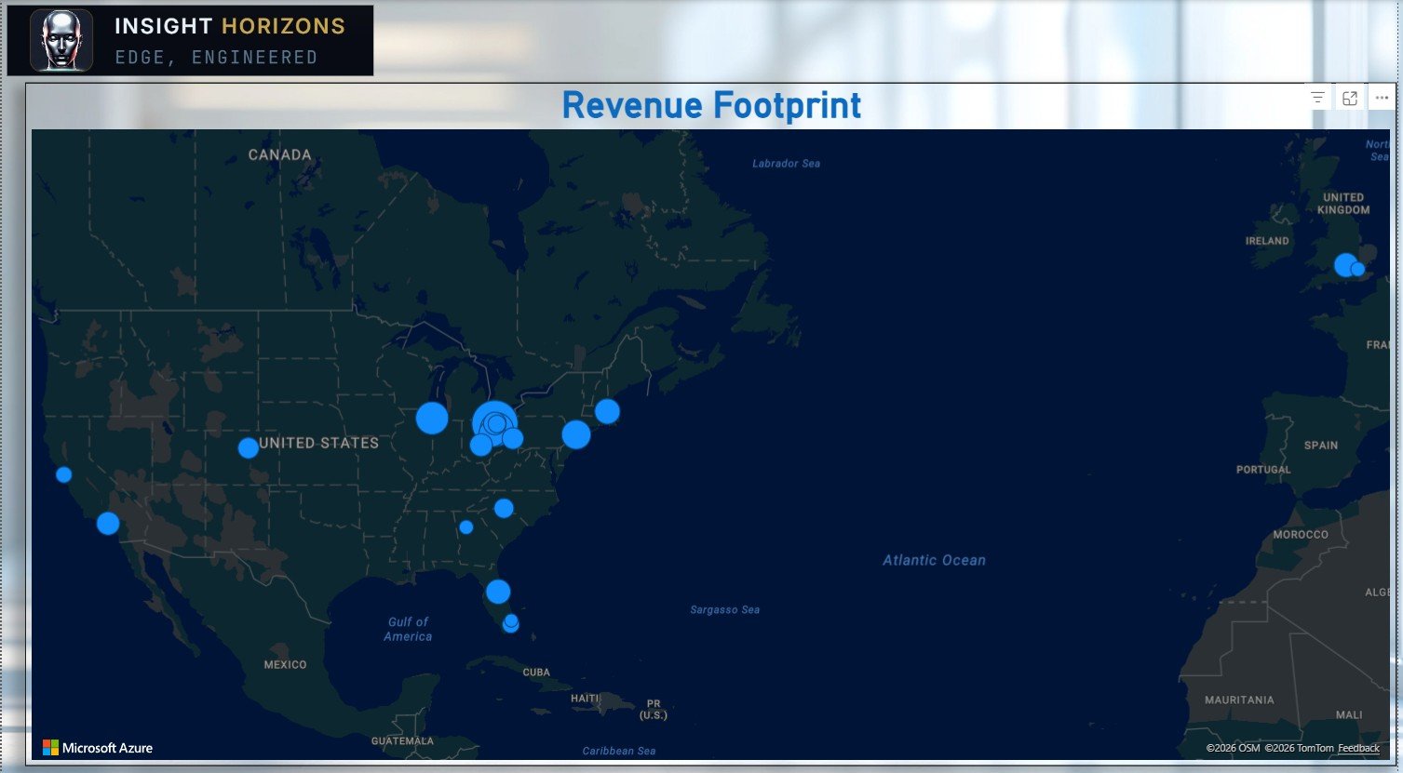This screenshot has width=1403, height=773.
Task: Select the bubble in central Florida
Action: coord(498,592)
